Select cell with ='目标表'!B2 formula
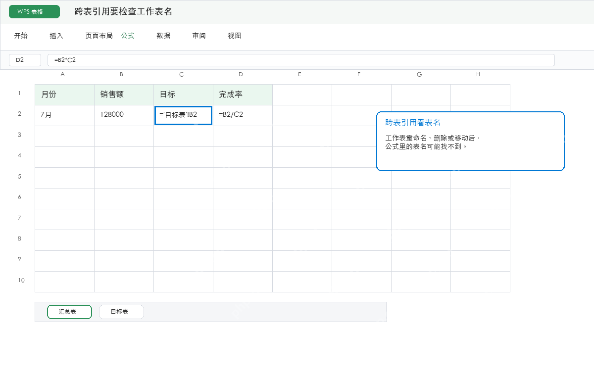 point(184,116)
